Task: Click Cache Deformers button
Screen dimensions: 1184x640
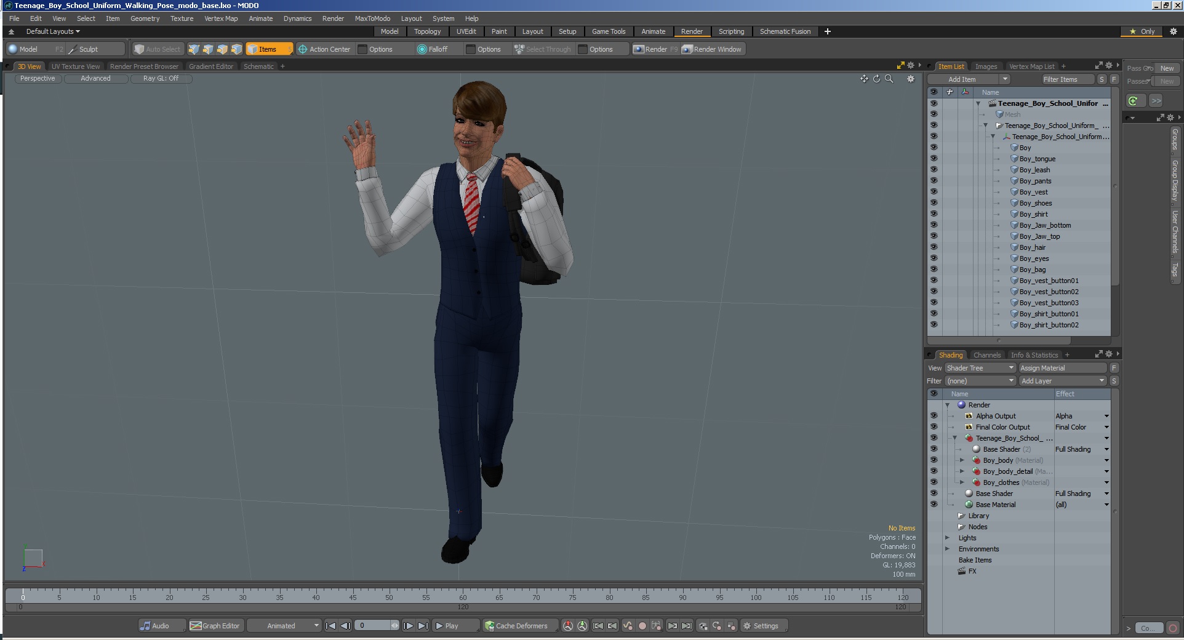Action: pyautogui.click(x=521, y=626)
